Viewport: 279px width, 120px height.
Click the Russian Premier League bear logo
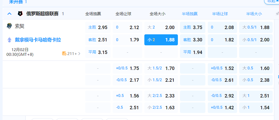click(x=20, y=14)
